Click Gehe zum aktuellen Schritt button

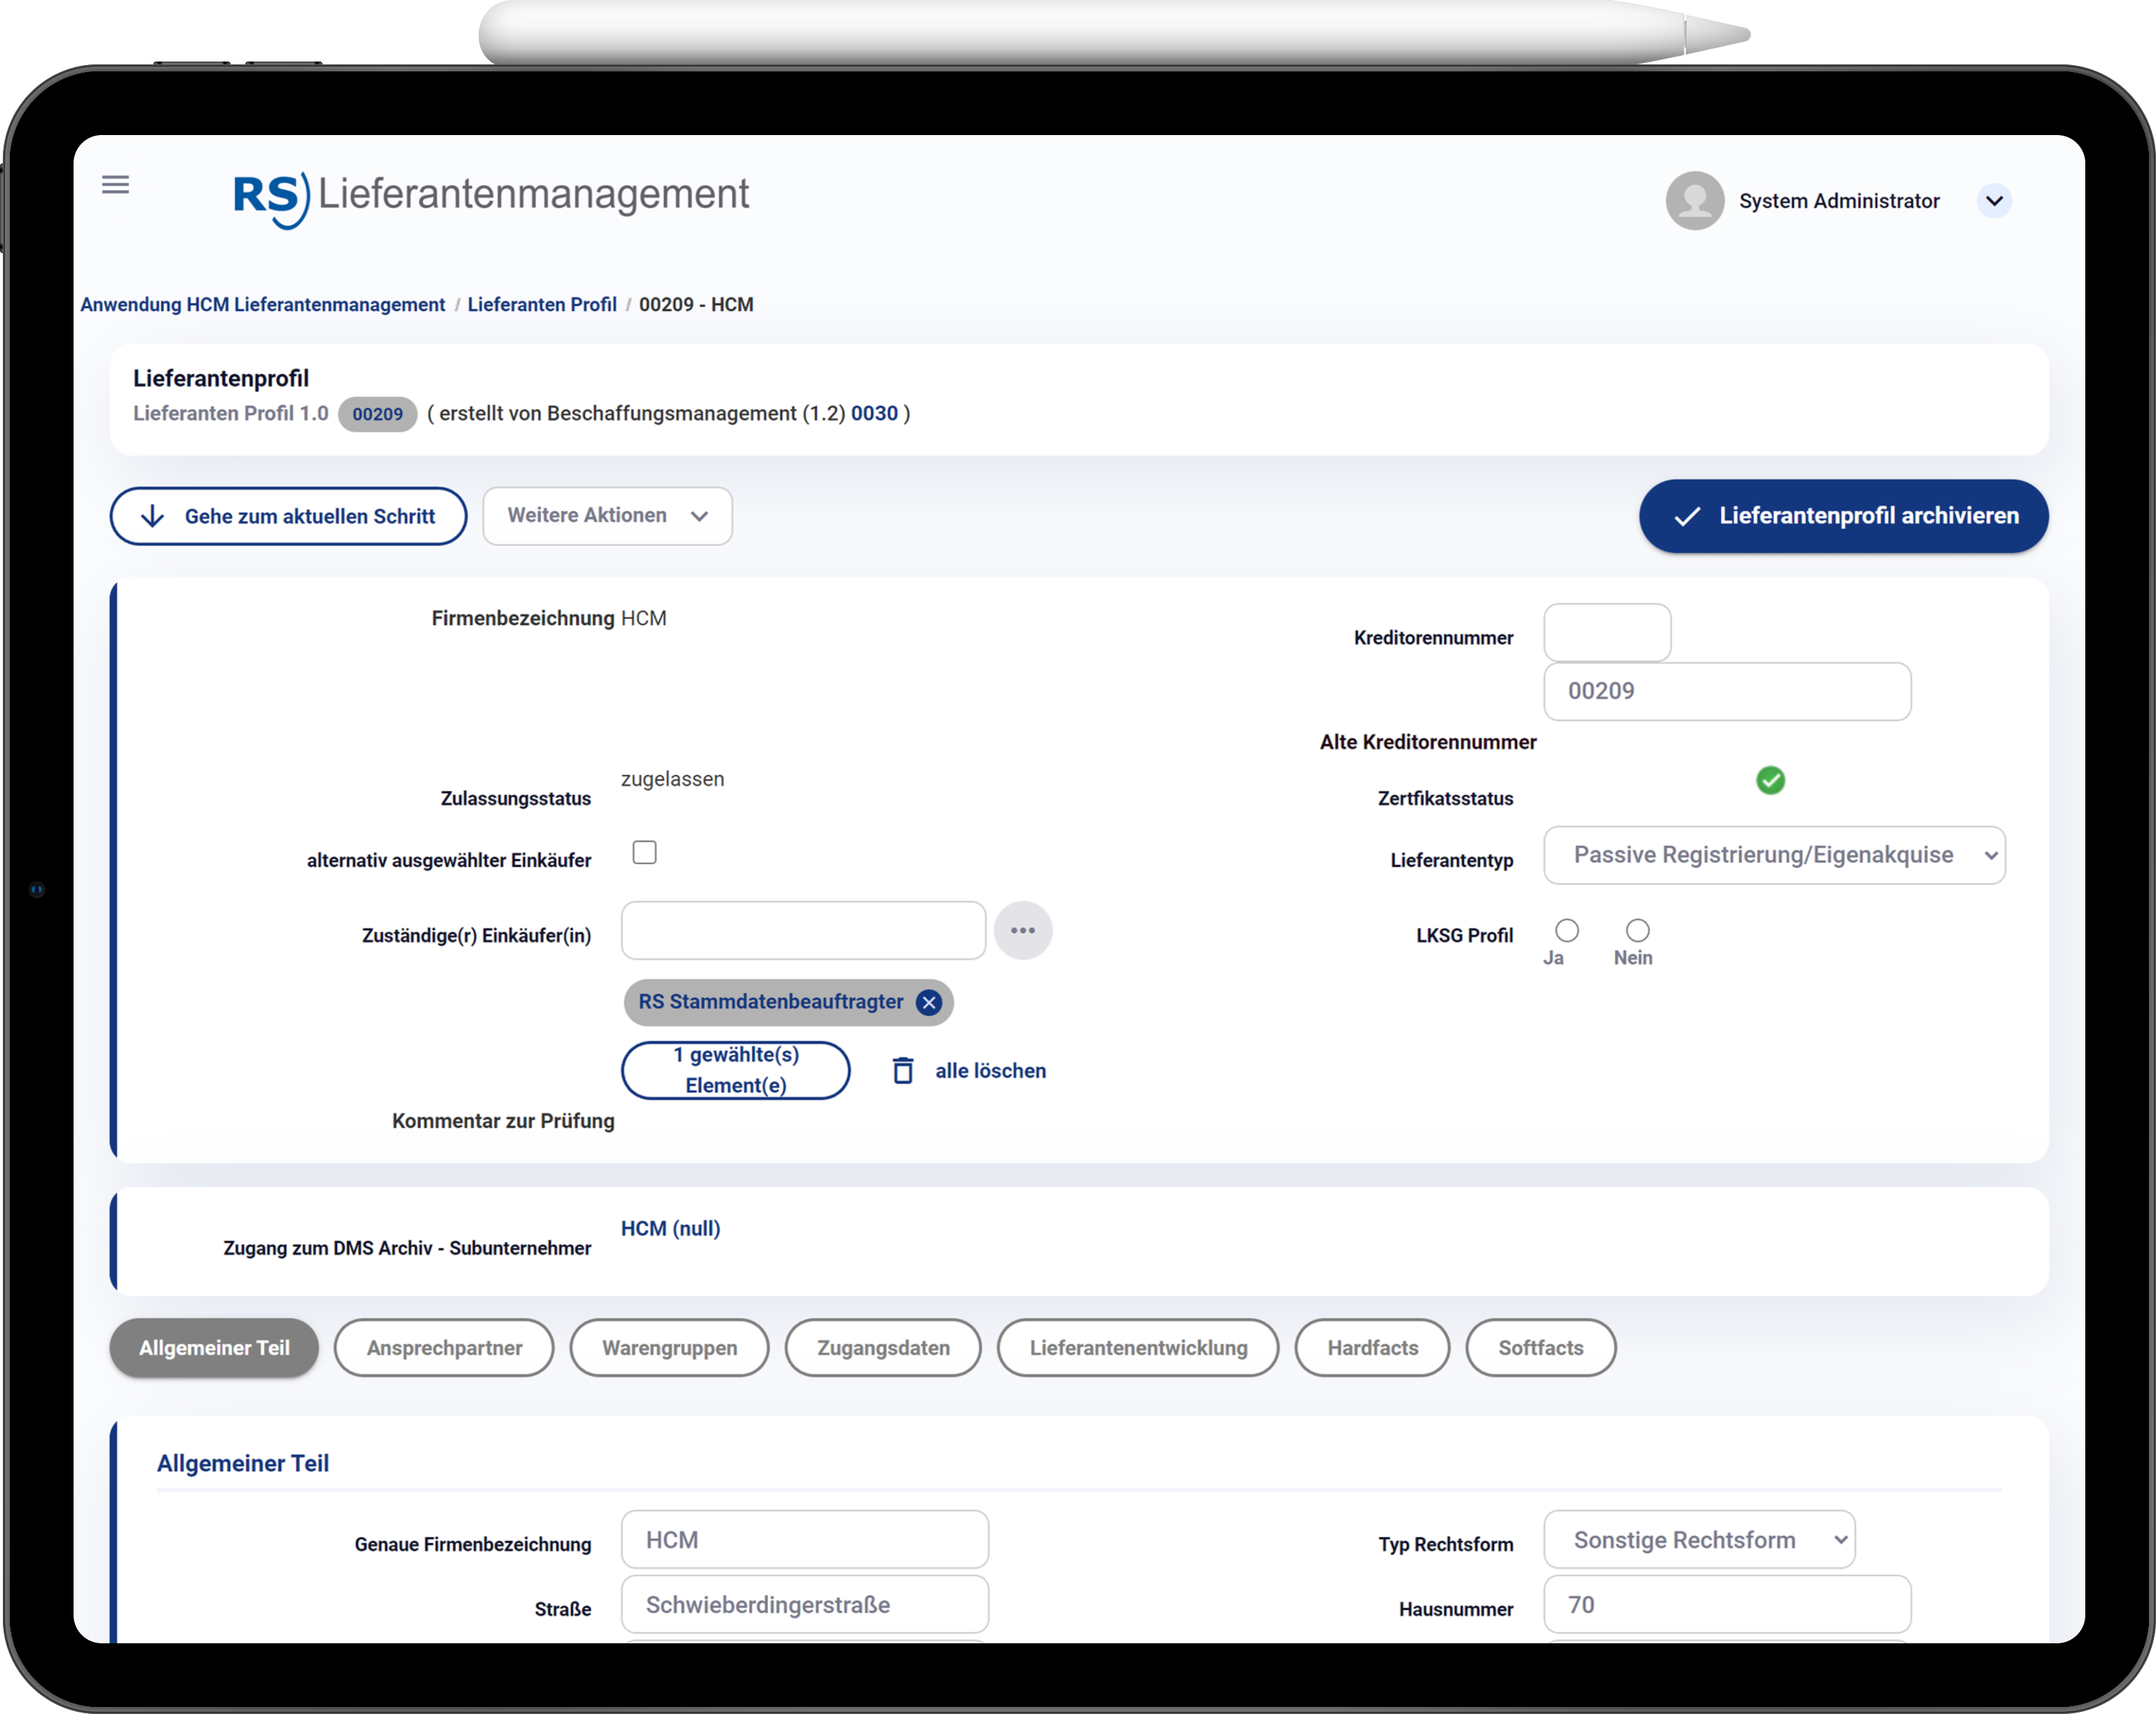pyautogui.click(x=288, y=517)
